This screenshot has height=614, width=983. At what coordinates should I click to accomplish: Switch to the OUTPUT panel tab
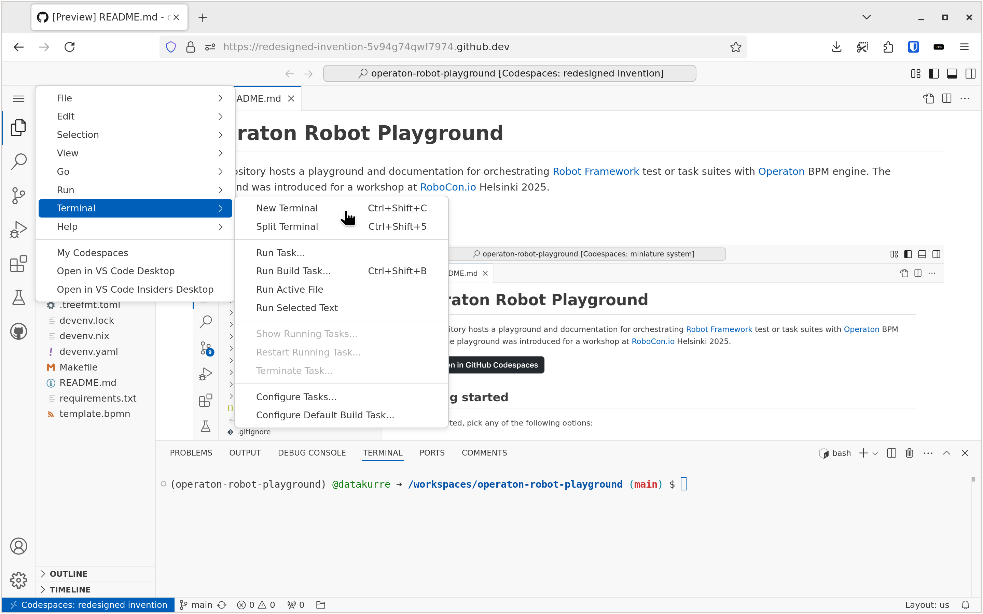coord(245,453)
